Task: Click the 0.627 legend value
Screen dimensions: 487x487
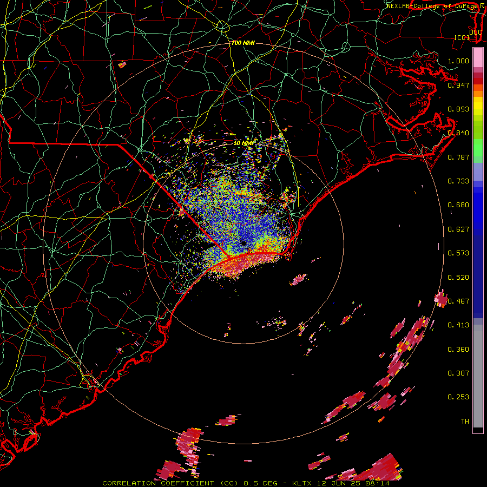Action: (x=458, y=229)
